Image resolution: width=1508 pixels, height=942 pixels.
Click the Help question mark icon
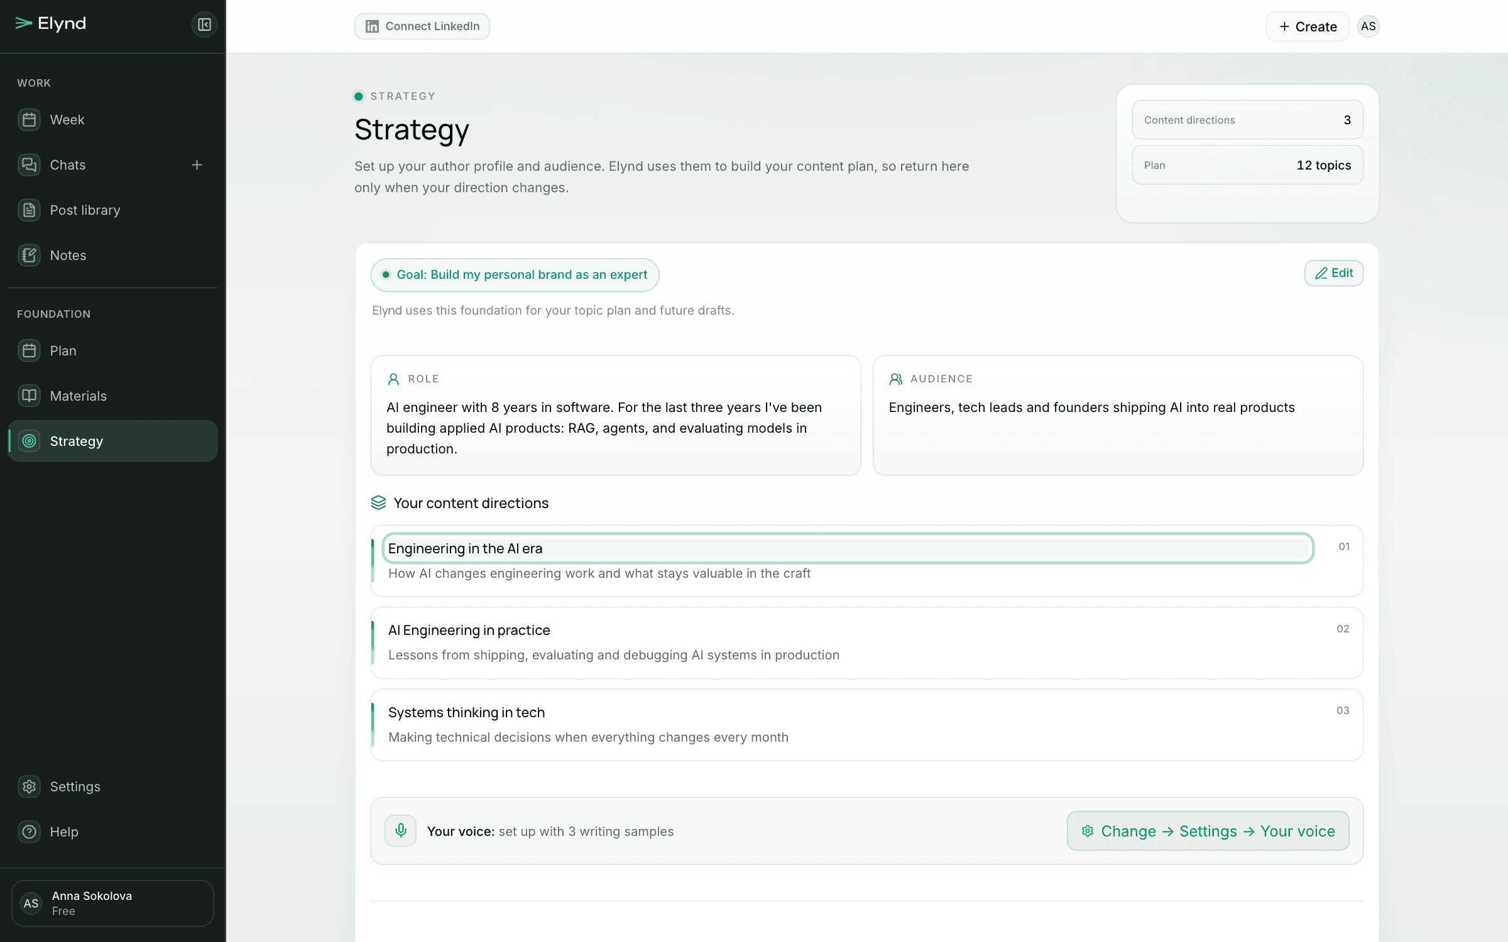pyautogui.click(x=29, y=832)
